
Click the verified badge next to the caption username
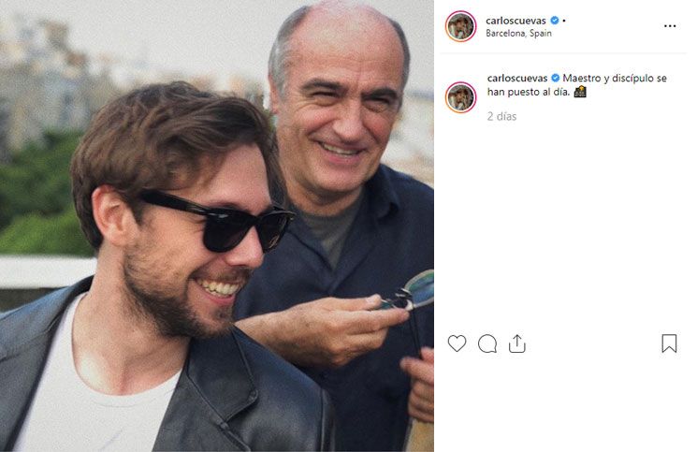tap(556, 78)
